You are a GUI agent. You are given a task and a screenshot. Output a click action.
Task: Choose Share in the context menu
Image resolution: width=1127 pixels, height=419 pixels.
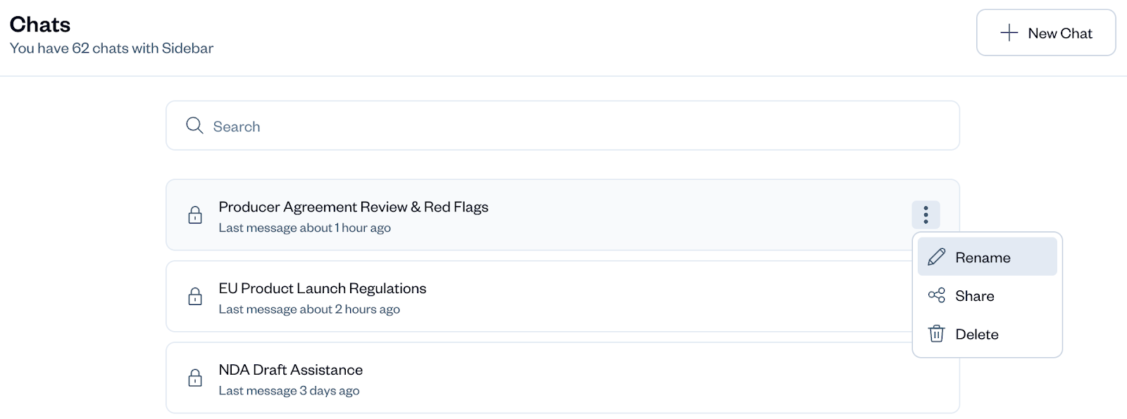(975, 296)
